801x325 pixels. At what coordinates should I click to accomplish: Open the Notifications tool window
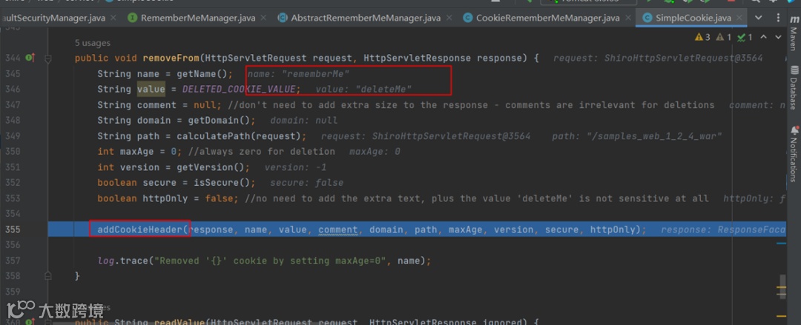point(794,153)
